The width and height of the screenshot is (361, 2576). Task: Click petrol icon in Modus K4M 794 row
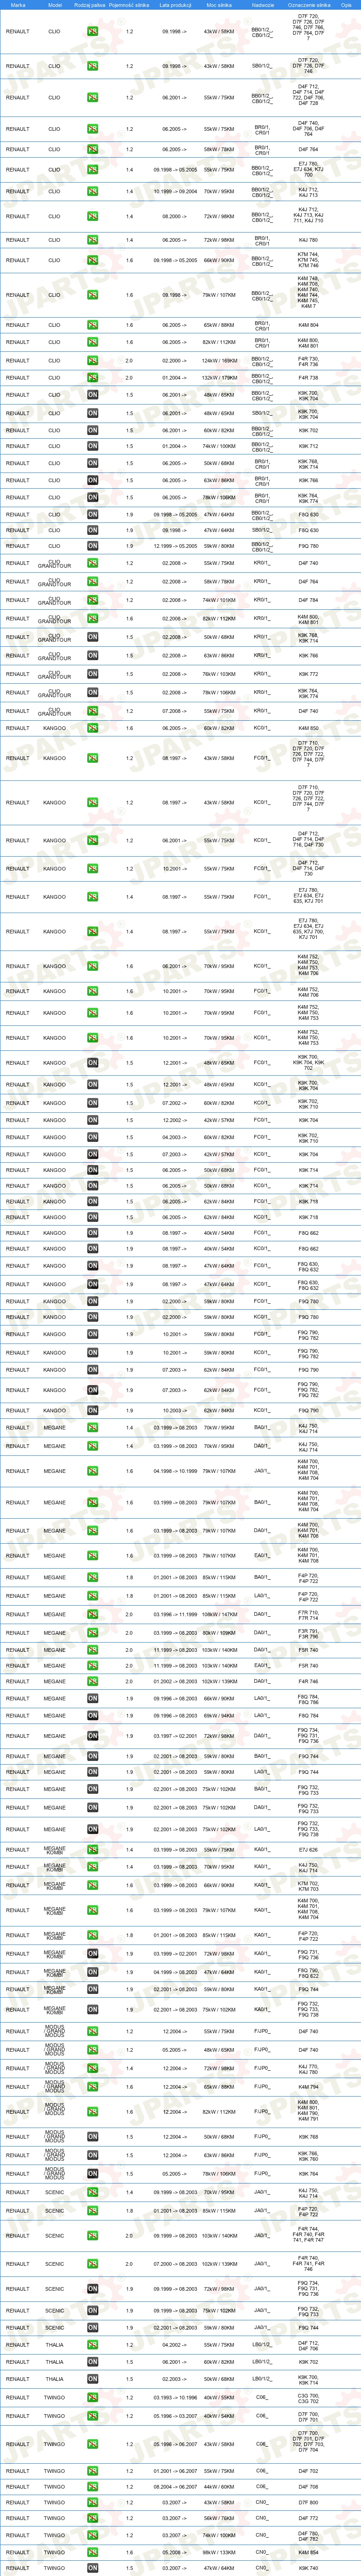[92, 2087]
